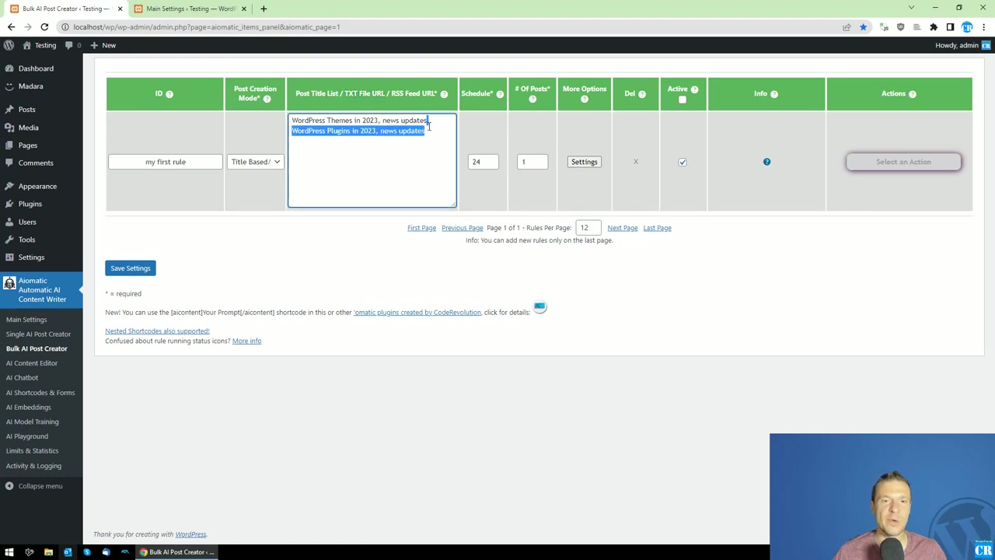Open the browser tab search chevron
This screenshot has width=995, height=560.
[911, 8]
